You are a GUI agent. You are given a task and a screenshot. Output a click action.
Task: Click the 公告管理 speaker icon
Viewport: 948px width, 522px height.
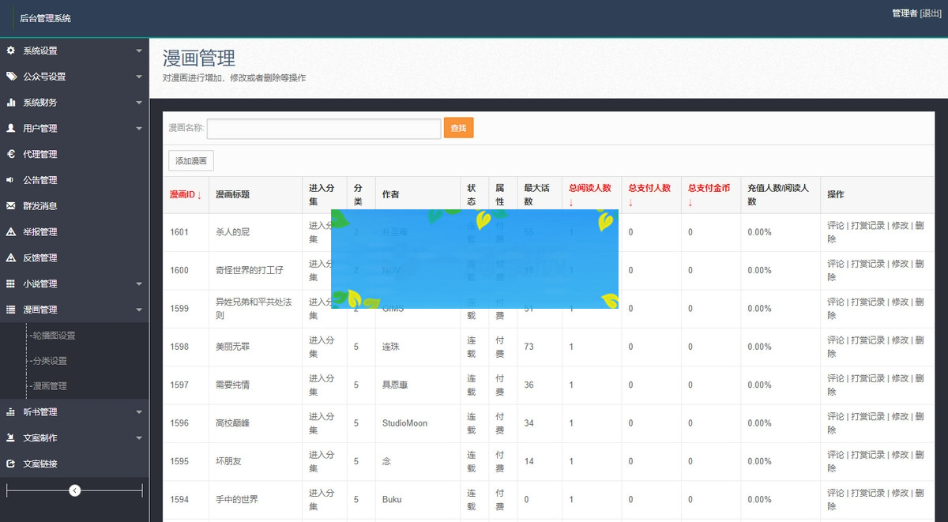coord(10,179)
